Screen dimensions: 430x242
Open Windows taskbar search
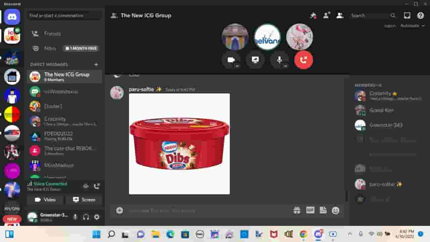tap(111, 234)
